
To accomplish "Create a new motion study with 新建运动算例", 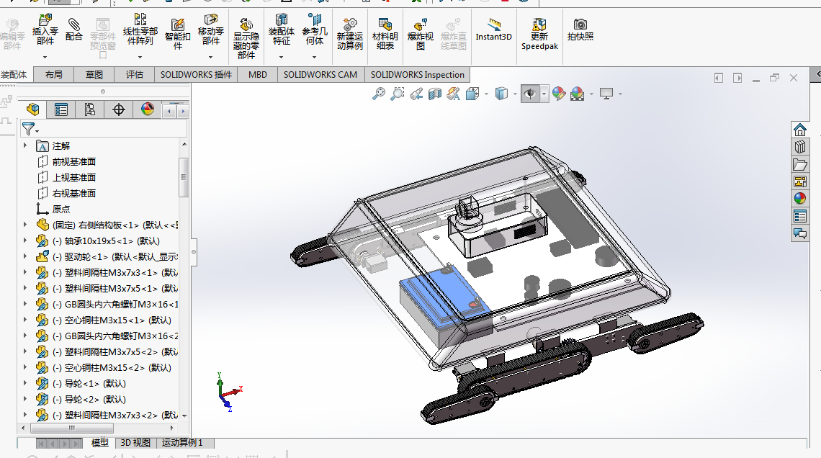I will pos(350,34).
